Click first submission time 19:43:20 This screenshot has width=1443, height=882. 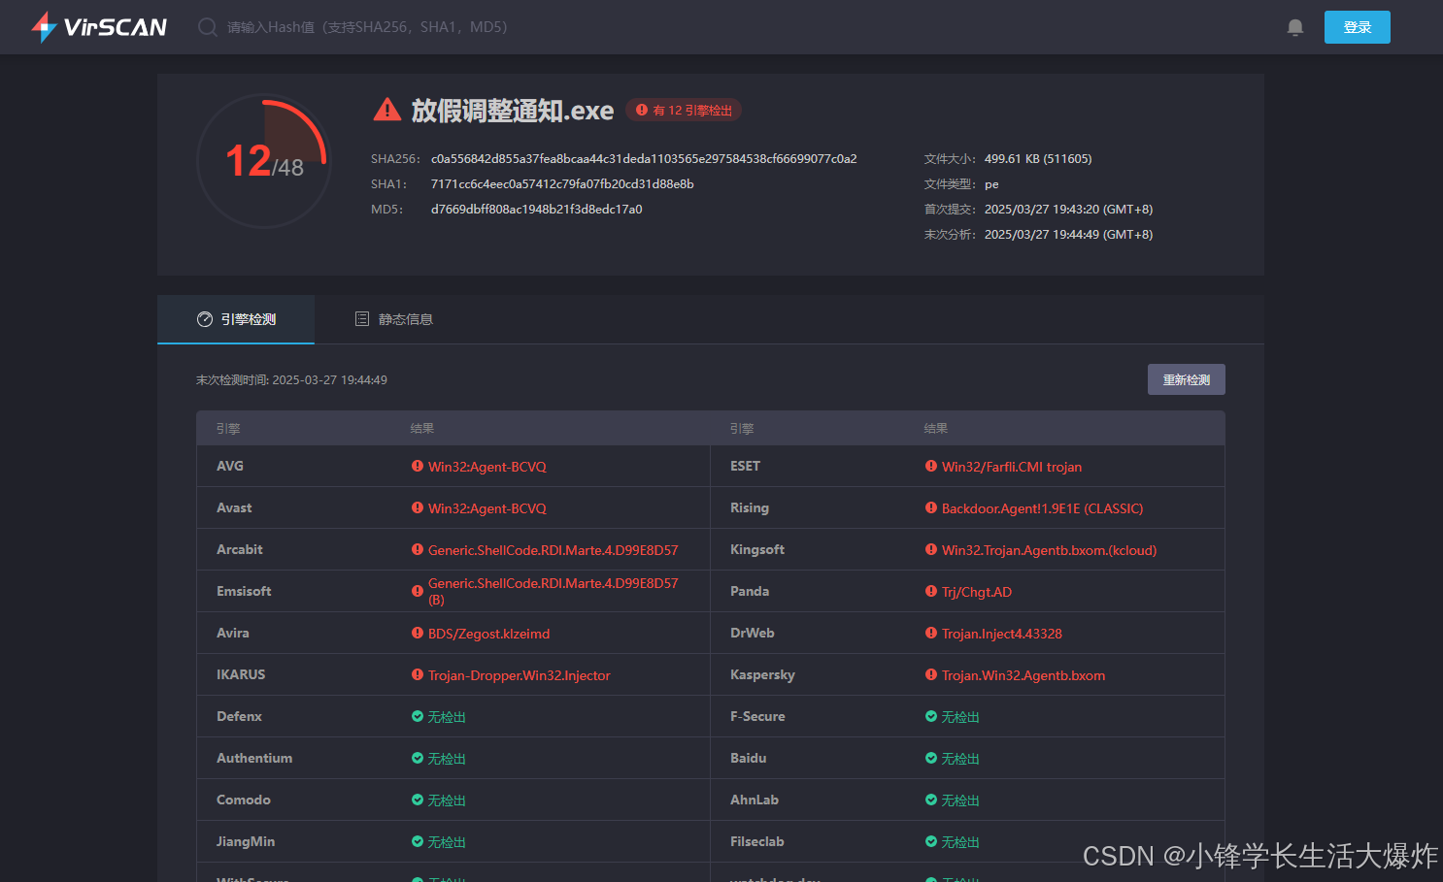coord(1068,209)
